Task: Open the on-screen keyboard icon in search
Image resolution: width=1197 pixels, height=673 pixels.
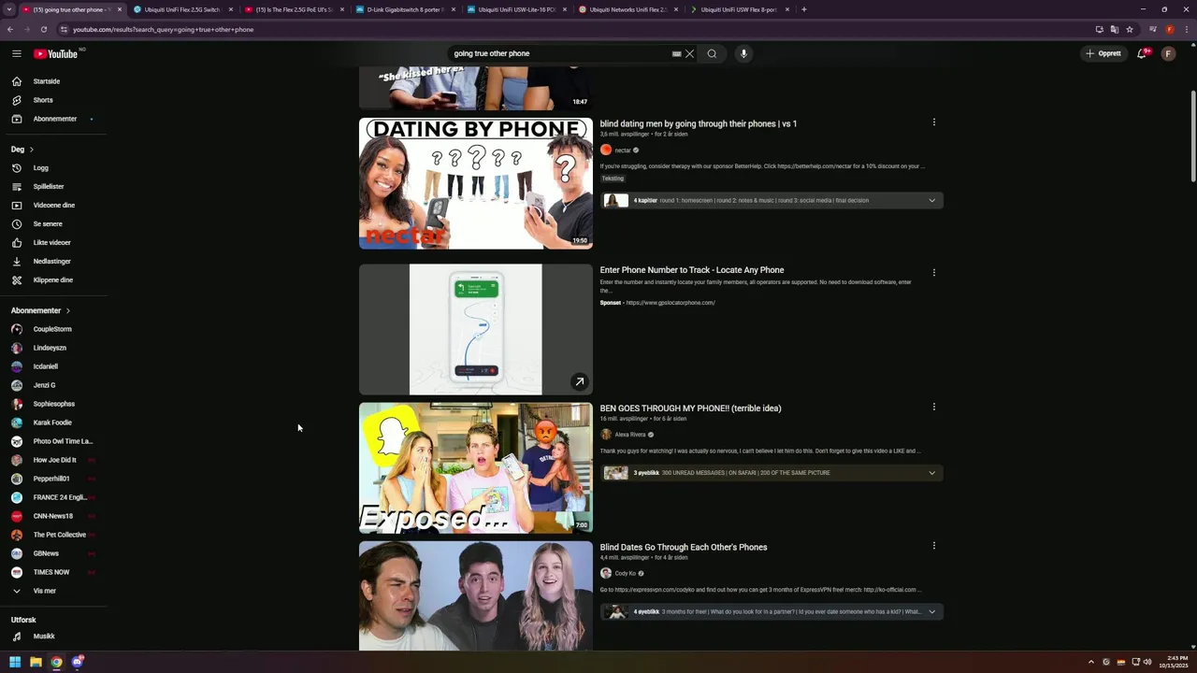Action: [676, 53]
